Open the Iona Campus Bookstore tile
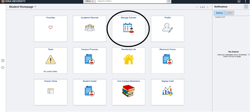 (128, 92)
